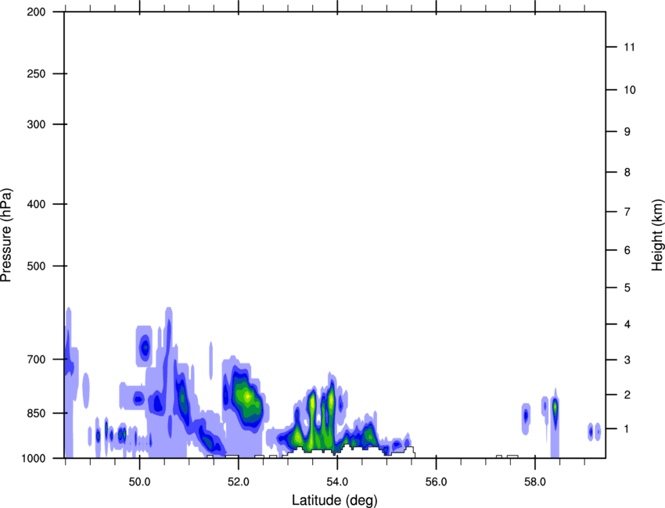Click the 9 km height label
The height and width of the screenshot is (508, 665).
(627, 132)
